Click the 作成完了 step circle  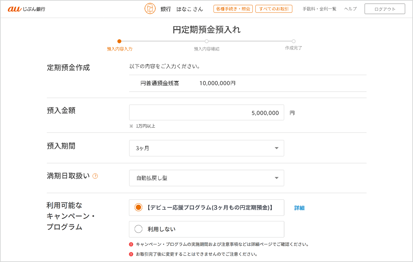(294, 41)
